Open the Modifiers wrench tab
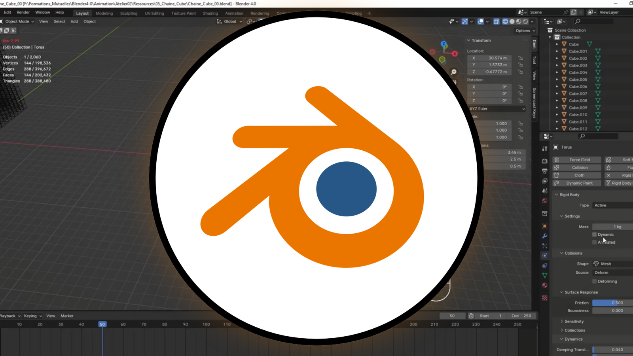Image resolution: width=633 pixels, height=356 pixels. pos(545,236)
